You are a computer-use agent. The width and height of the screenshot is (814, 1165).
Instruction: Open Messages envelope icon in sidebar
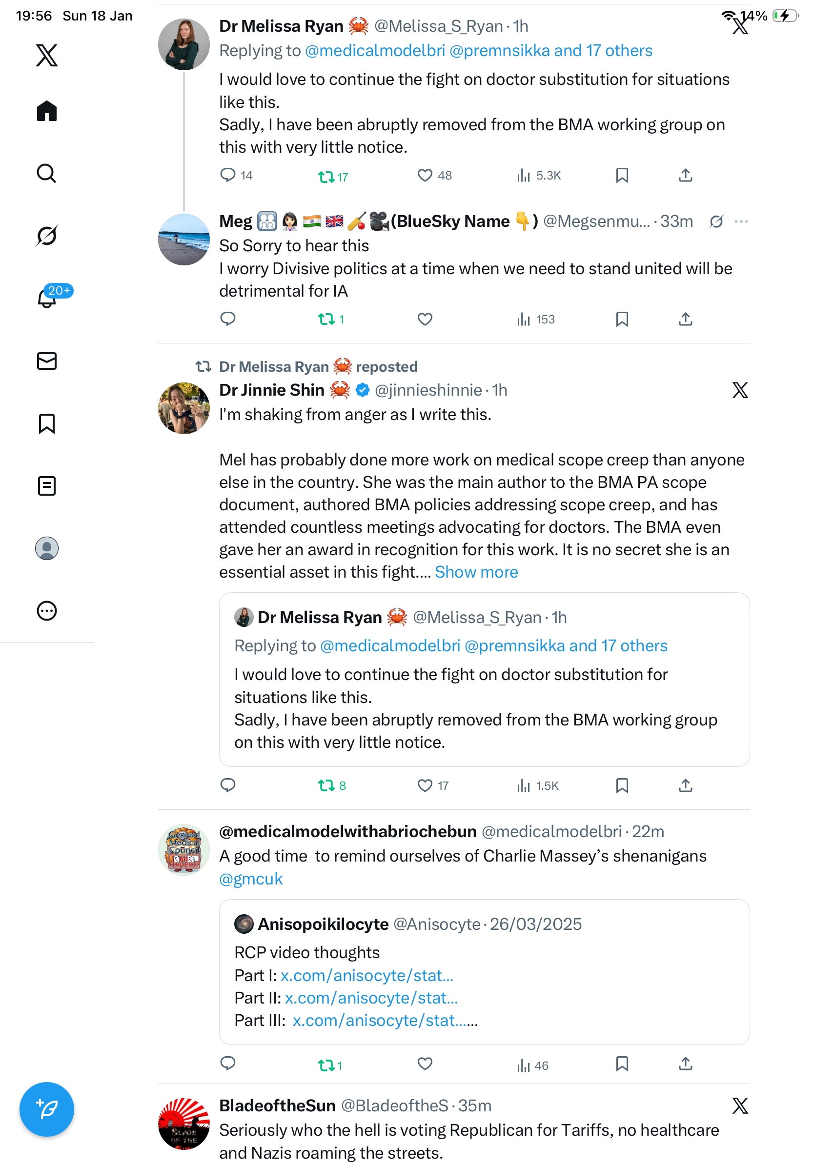click(47, 361)
